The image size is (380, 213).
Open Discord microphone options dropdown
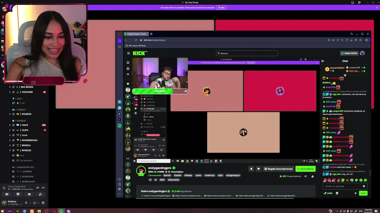click(30, 203)
